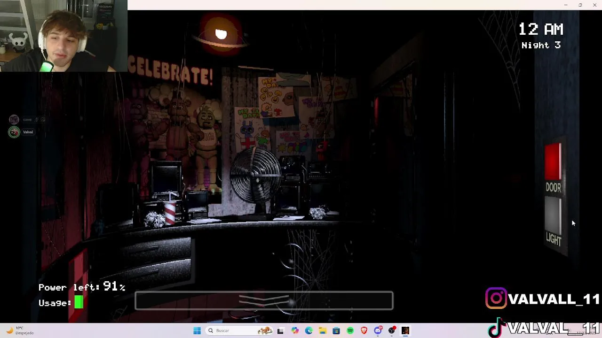
Task: Launch Microsoft Edge from taskbar
Action: tap(309, 330)
